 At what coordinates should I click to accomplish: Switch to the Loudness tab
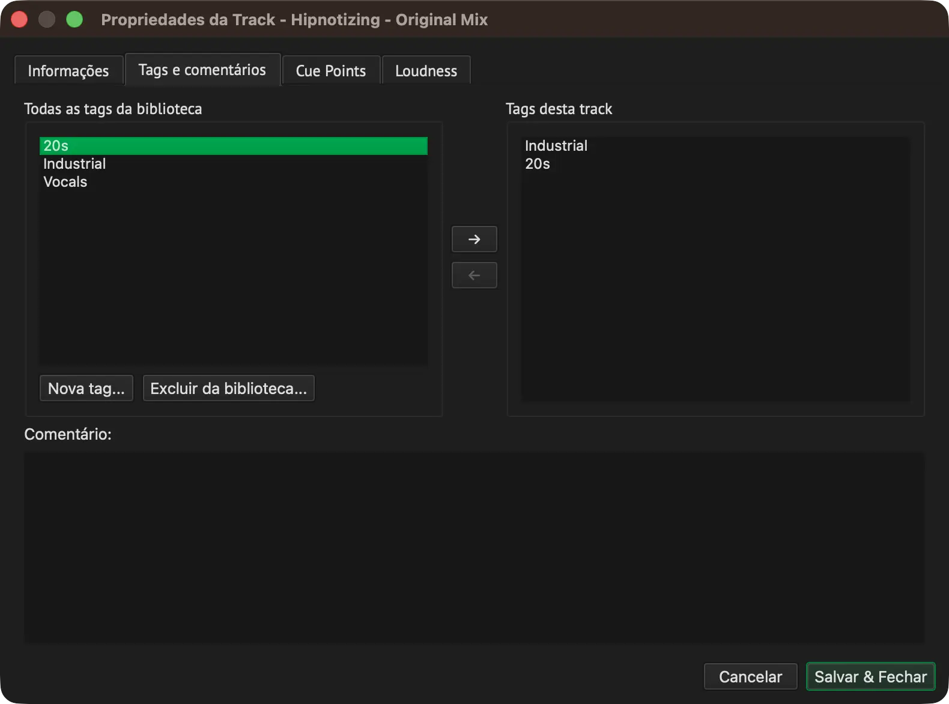tap(426, 71)
